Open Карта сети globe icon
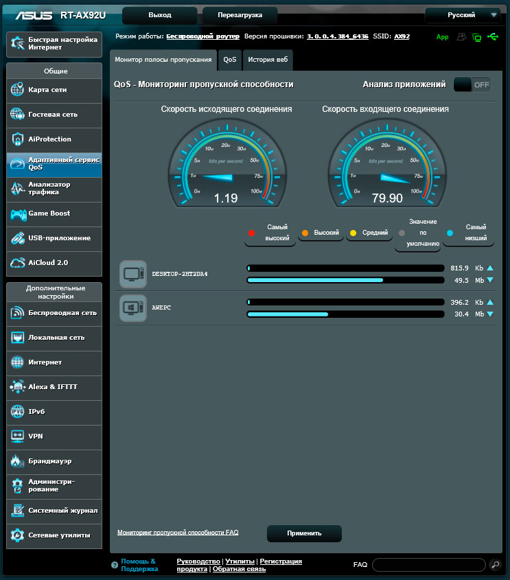The height and width of the screenshot is (580, 510). [x=17, y=89]
